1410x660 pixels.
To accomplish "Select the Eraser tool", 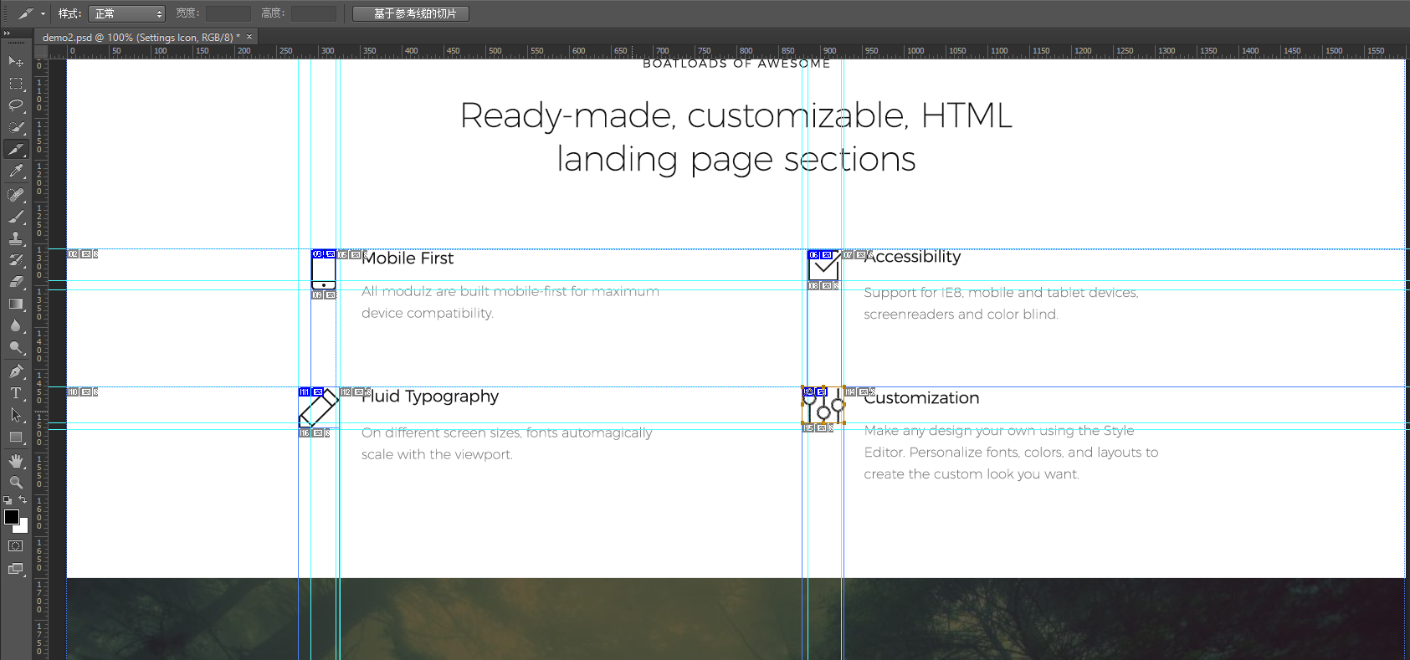I will tap(16, 282).
